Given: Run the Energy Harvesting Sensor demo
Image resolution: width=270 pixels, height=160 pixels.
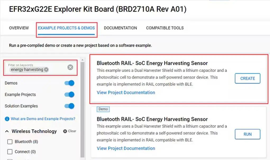Looking at the screenshot, I should 247,134.
